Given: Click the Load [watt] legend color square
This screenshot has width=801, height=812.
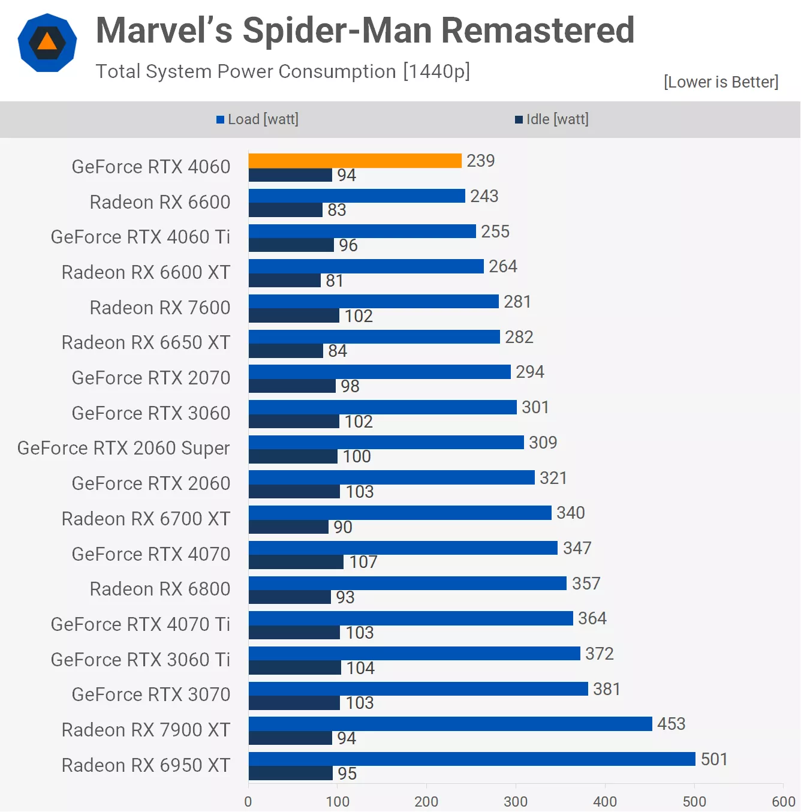Looking at the screenshot, I should click(x=220, y=120).
